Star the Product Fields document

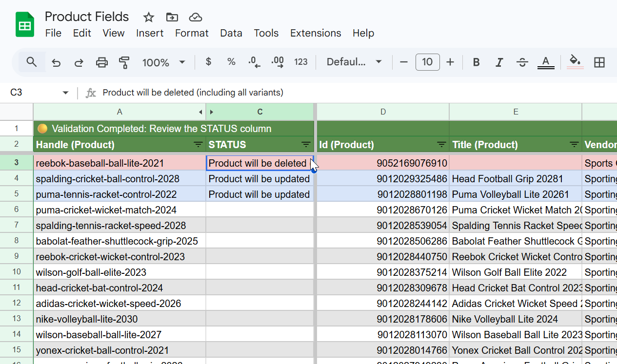point(148,17)
